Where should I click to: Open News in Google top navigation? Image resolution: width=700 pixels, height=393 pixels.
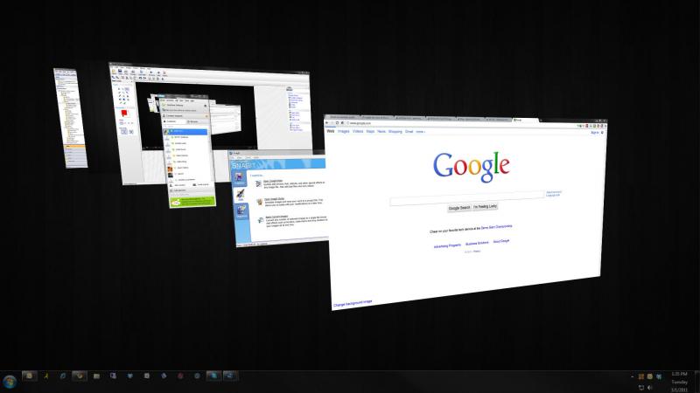pyautogui.click(x=381, y=132)
